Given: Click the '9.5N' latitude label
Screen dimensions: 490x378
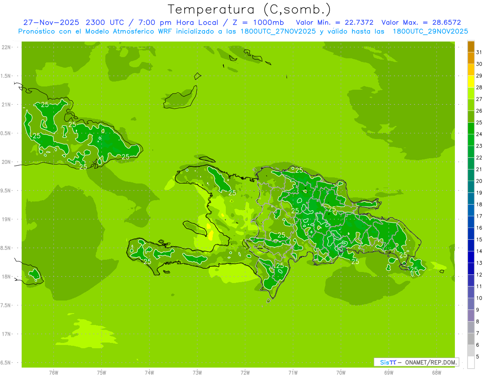Looking at the screenshot, I should (6, 190).
